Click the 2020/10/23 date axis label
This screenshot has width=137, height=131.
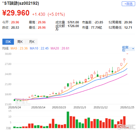click(59, 107)
